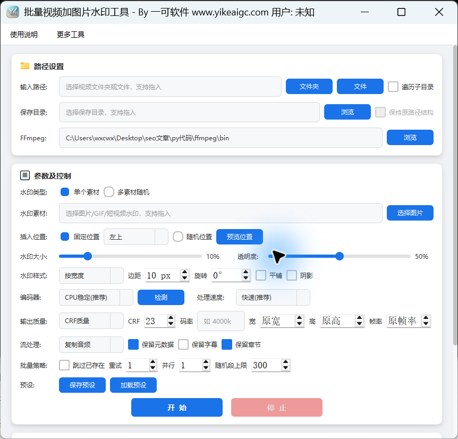Click the 加载预设 button

(133, 385)
